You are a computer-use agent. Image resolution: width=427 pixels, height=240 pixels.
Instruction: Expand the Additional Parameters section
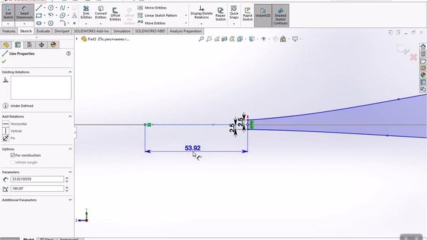pos(70,200)
